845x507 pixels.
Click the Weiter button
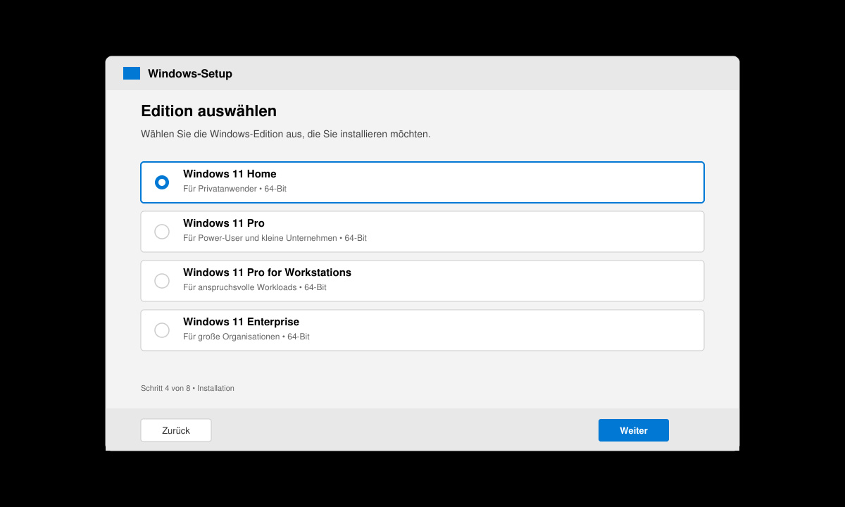click(x=634, y=430)
